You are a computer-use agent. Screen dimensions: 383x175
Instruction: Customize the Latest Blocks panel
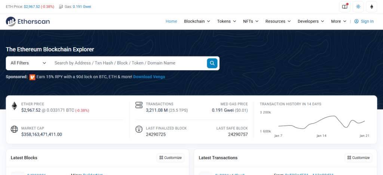coord(171,158)
